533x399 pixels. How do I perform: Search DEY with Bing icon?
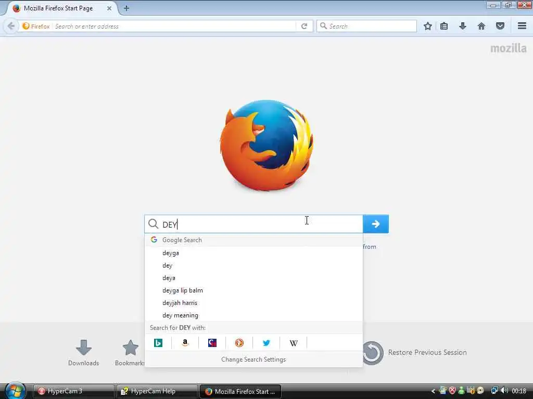point(158,343)
